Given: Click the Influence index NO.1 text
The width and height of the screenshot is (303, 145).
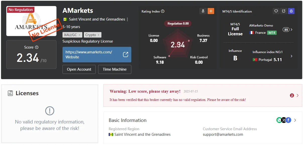Looking at the screenshot, I should pos(268,52).
